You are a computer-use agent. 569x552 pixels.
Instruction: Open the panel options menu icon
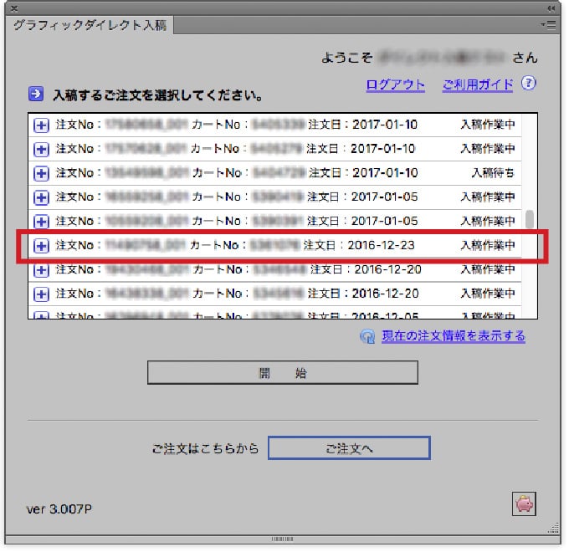click(549, 24)
